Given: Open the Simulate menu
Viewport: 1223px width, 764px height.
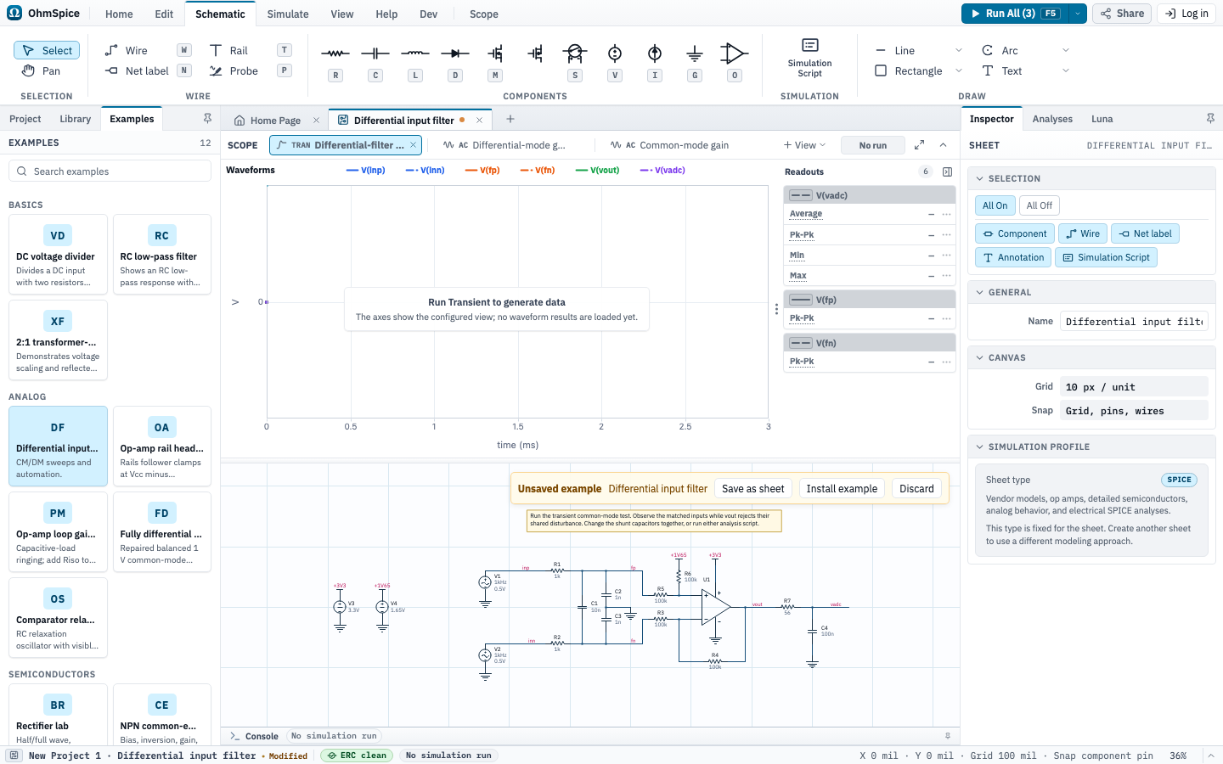Looking at the screenshot, I should [288, 14].
